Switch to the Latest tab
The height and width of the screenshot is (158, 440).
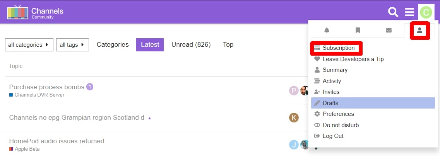(x=150, y=45)
